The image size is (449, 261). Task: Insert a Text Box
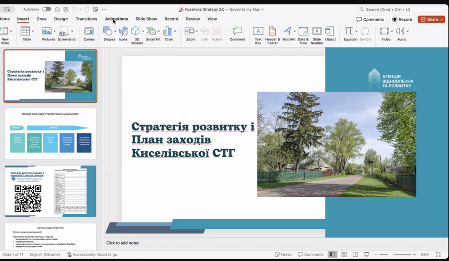[258, 35]
